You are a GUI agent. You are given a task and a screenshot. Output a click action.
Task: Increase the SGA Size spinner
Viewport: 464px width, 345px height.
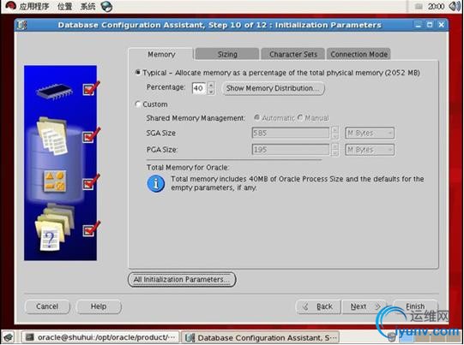(334, 130)
